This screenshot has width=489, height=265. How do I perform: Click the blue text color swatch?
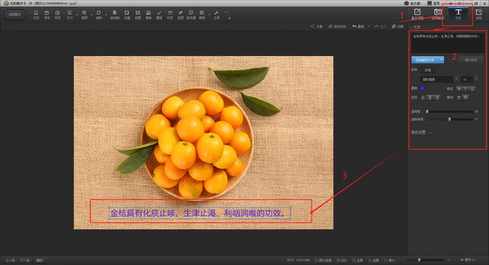click(x=422, y=88)
